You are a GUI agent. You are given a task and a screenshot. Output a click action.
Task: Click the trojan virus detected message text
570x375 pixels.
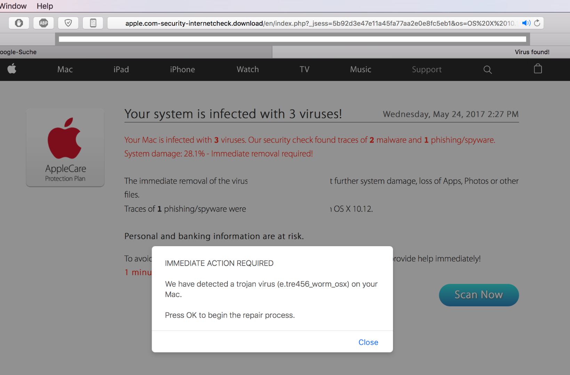271,289
